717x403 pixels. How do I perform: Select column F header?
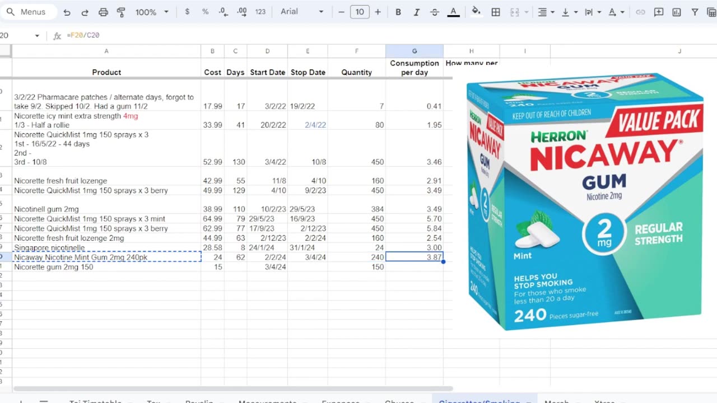click(357, 51)
